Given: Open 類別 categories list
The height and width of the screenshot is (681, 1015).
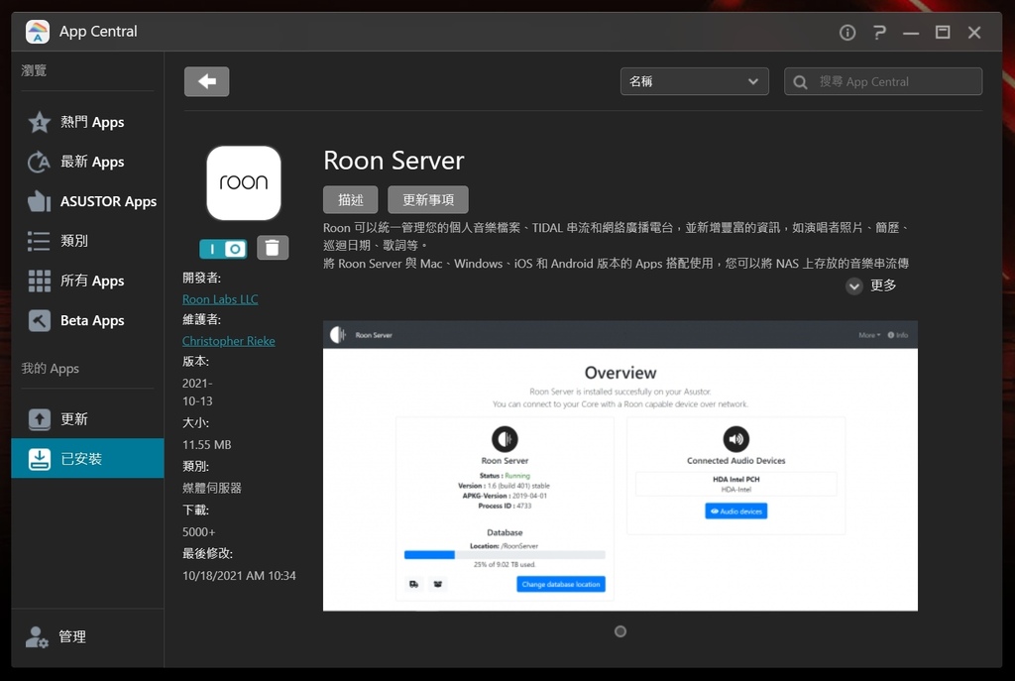Looking at the screenshot, I should point(87,241).
